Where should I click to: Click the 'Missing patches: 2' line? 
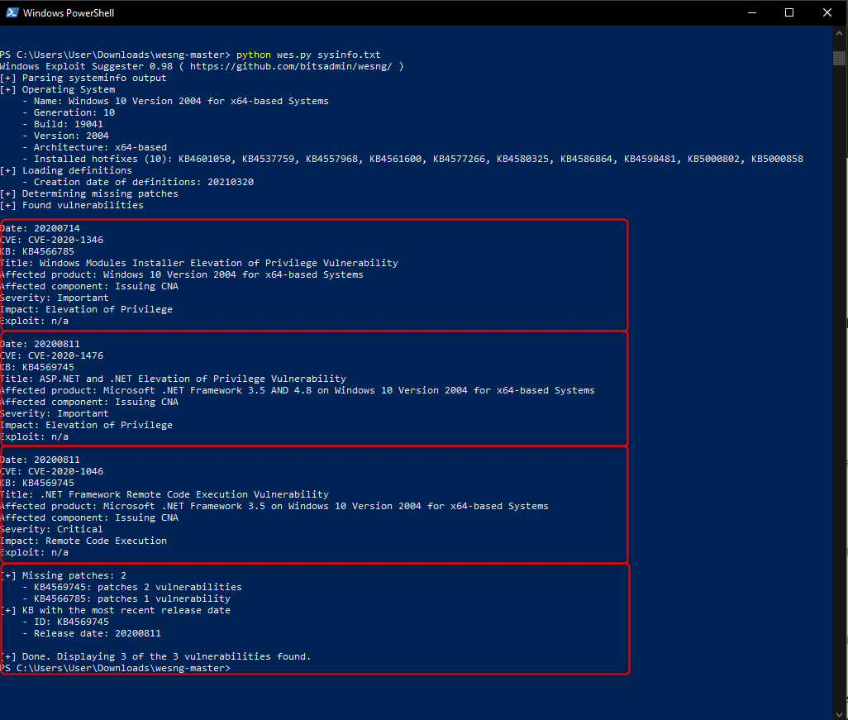(64, 575)
